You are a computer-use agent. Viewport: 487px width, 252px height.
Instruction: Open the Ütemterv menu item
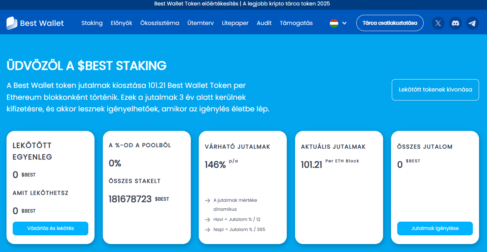tap(201, 23)
